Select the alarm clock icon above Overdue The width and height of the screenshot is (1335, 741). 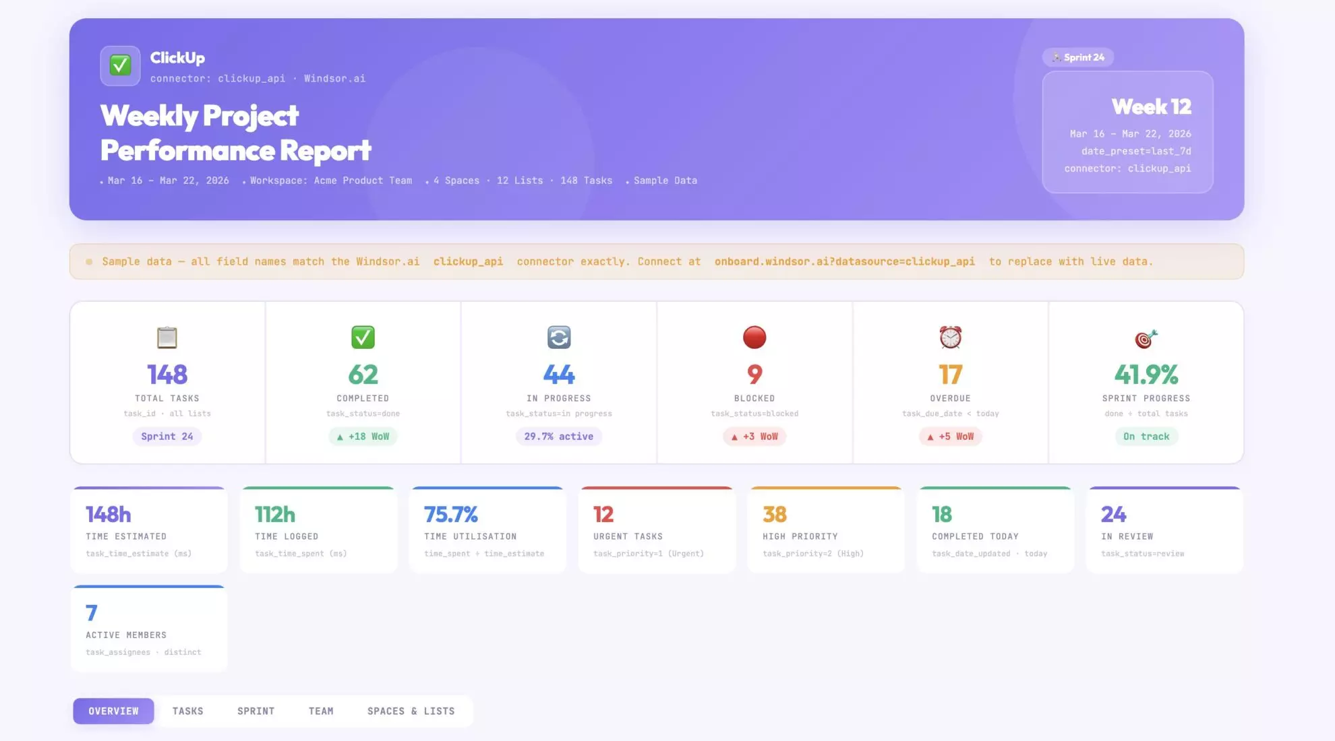point(950,338)
